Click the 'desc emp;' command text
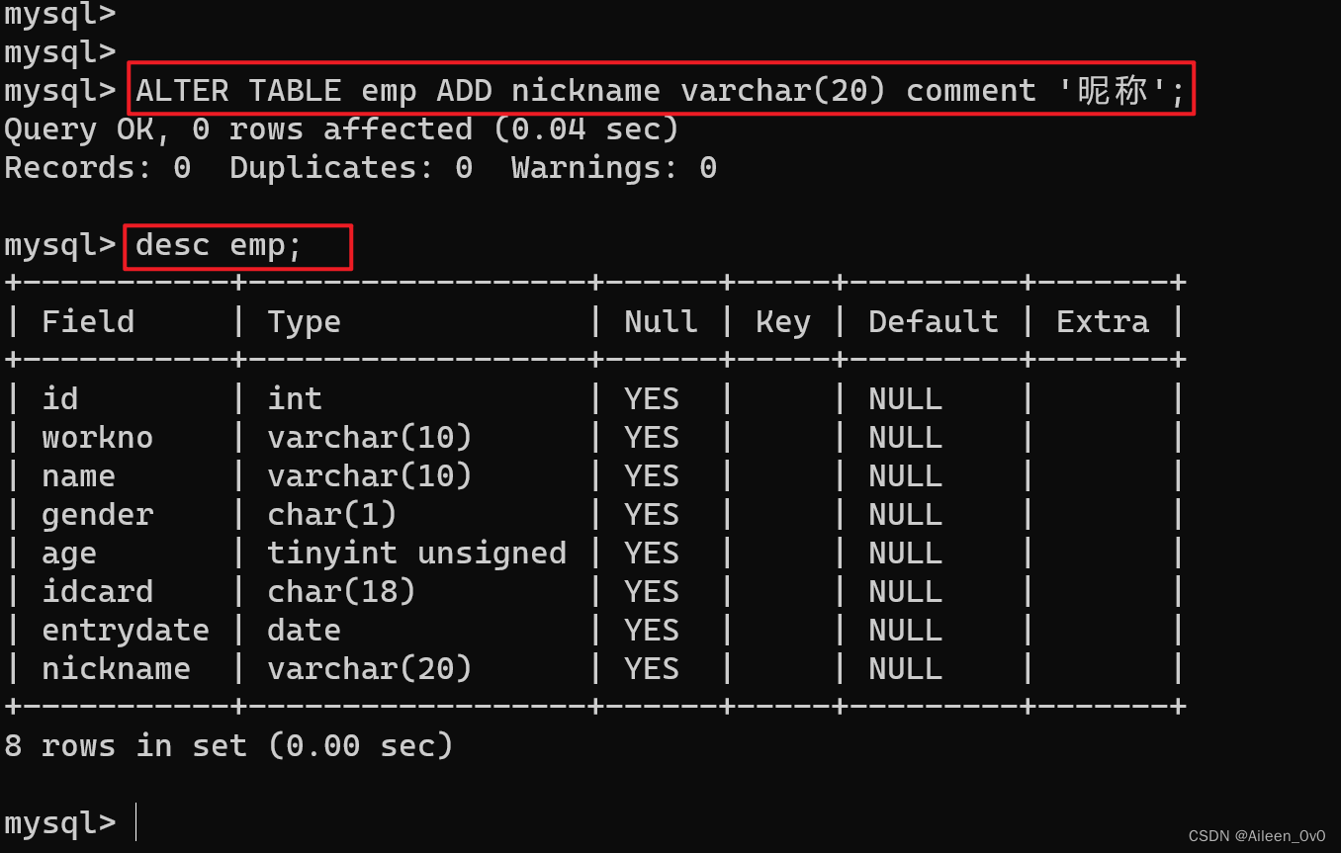 [219, 245]
